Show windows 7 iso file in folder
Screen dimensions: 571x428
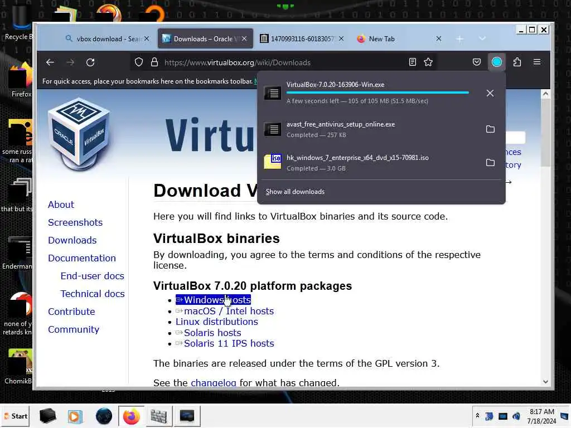coord(490,163)
